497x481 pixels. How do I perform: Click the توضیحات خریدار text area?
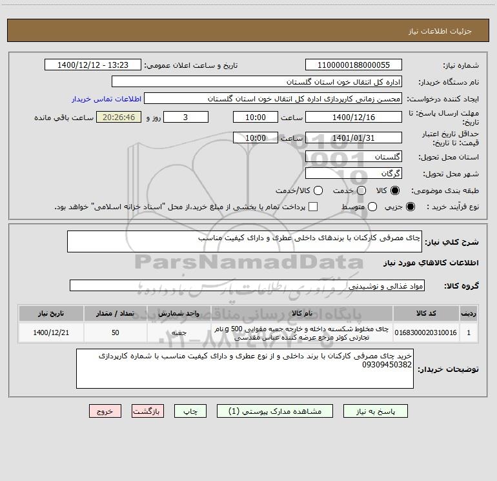(245, 369)
